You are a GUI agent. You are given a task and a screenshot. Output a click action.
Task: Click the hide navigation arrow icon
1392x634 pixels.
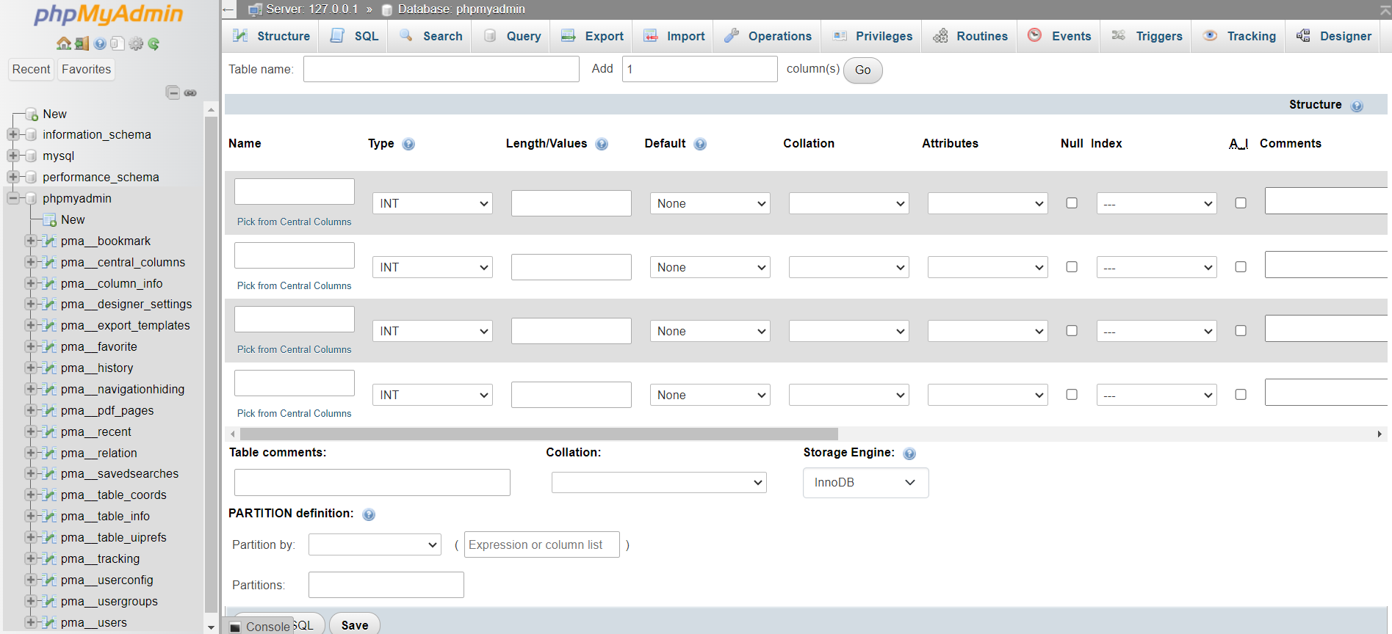(228, 10)
